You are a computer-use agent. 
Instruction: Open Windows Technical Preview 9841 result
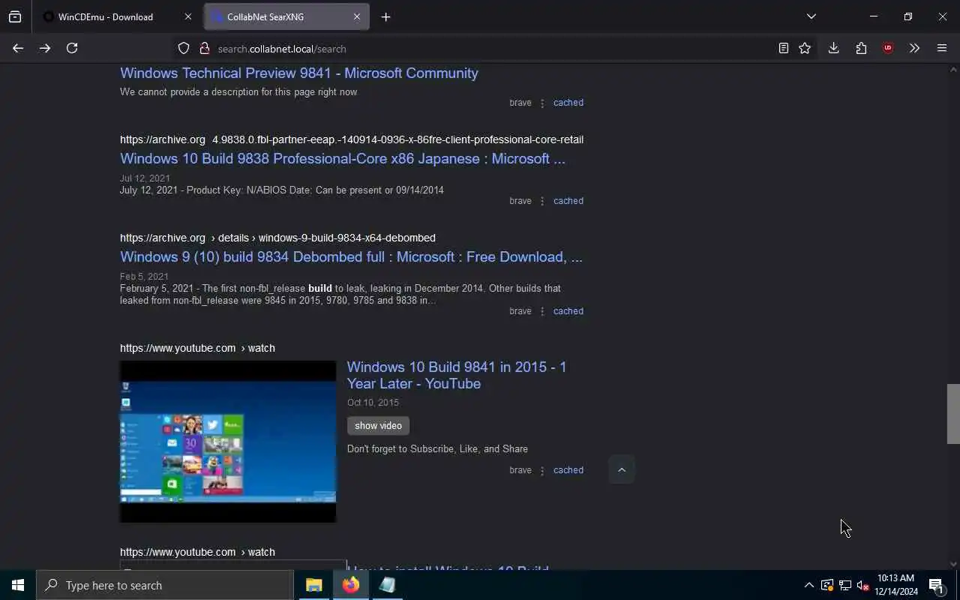pos(298,73)
